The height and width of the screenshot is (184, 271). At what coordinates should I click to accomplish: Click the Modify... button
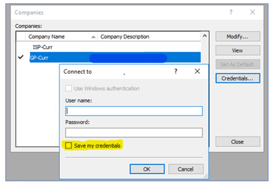237,37
